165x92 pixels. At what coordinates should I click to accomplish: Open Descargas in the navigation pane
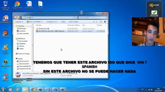tap(22, 28)
